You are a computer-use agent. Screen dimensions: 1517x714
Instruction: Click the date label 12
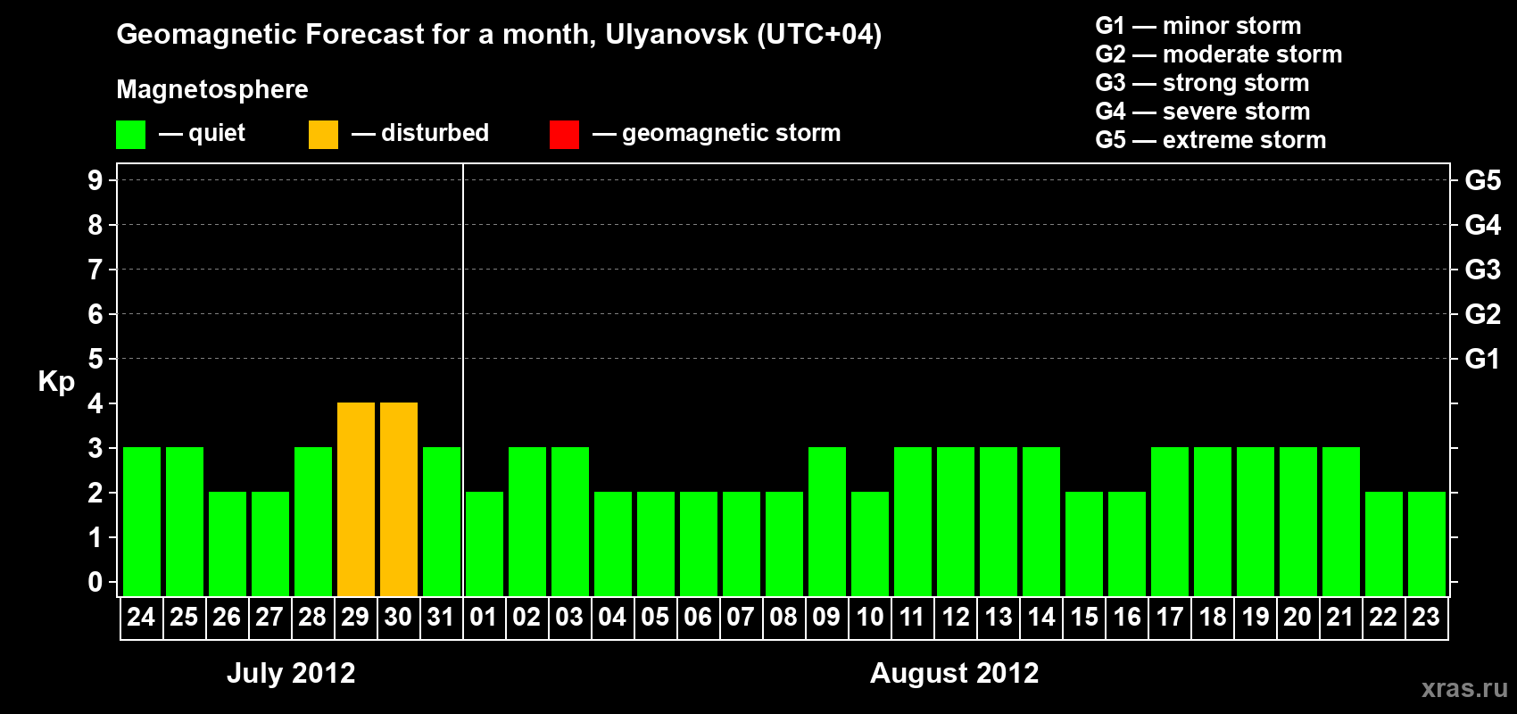click(955, 617)
